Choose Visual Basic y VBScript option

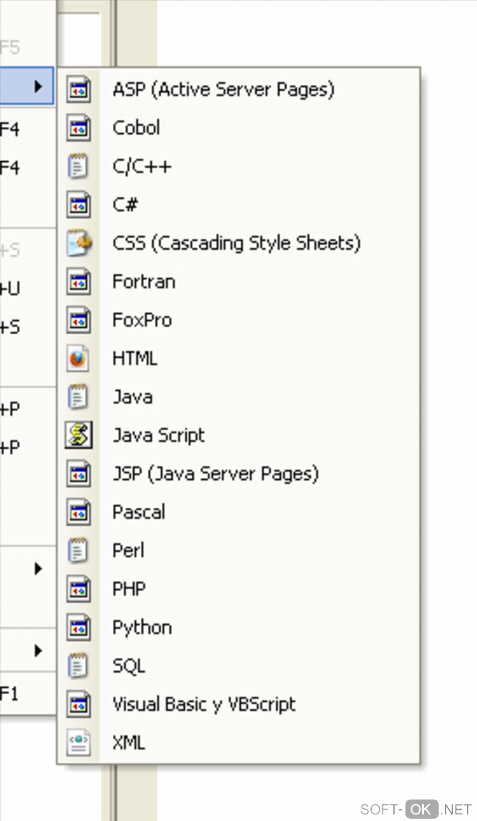[x=204, y=704]
